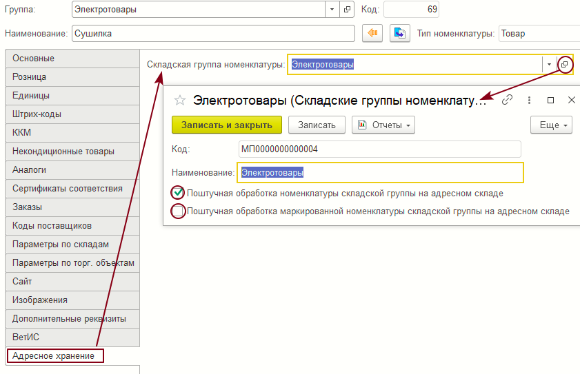The width and height of the screenshot is (580, 374).
Task: Add Электротовары dialog to favorites via star
Action: [x=180, y=100]
